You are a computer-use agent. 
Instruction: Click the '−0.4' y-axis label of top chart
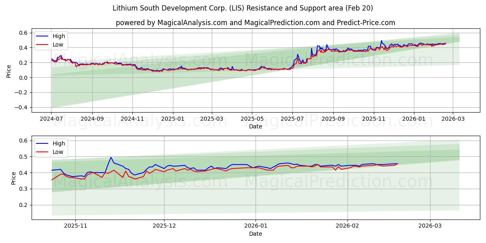pos(22,107)
